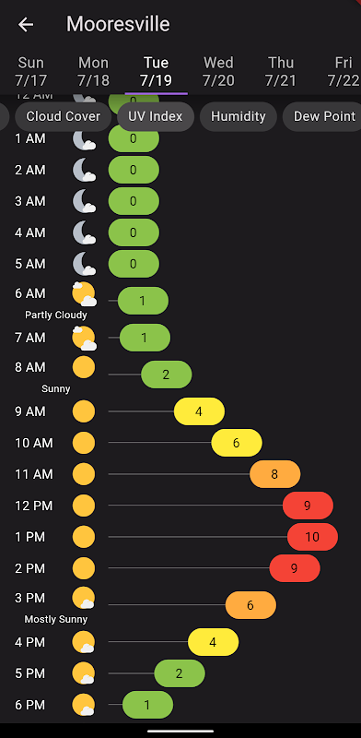Tap the moon icon at 3 AM

(x=84, y=201)
